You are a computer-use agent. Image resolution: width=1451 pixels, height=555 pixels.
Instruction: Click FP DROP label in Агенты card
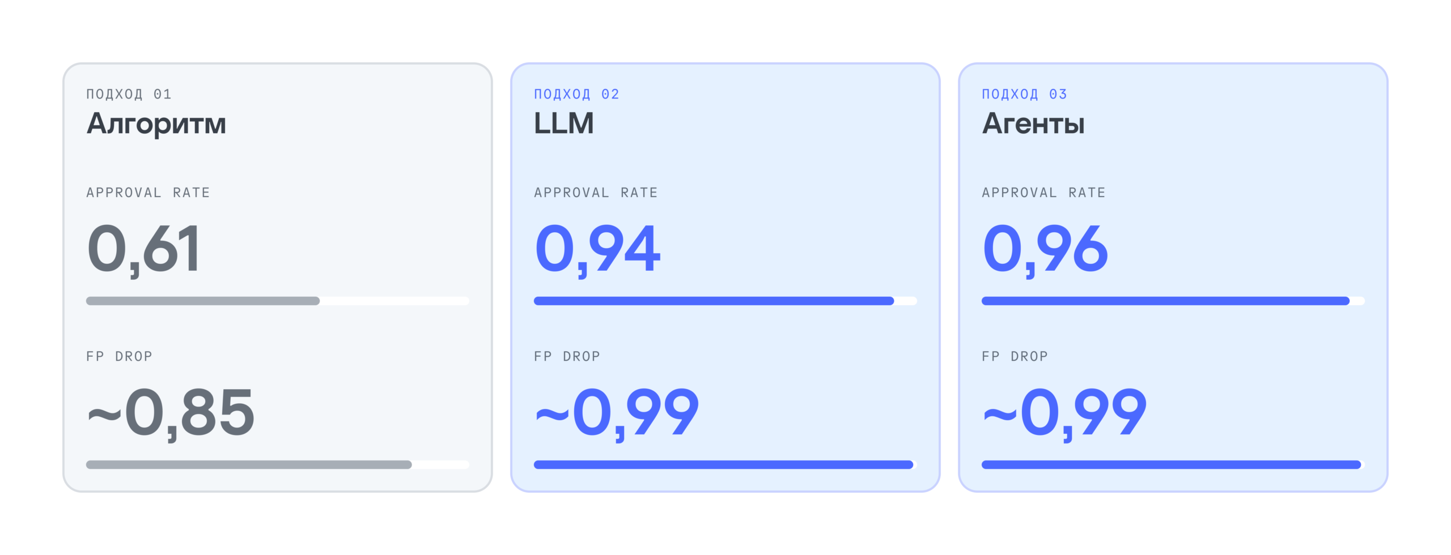pyautogui.click(x=1015, y=356)
